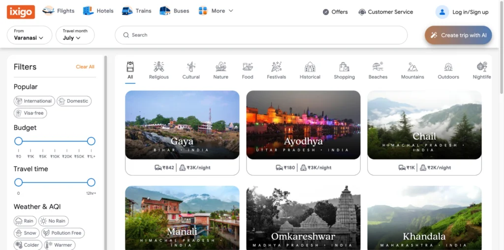Go to the Trains menu item
This screenshot has width=504, height=250.
coord(143,11)
